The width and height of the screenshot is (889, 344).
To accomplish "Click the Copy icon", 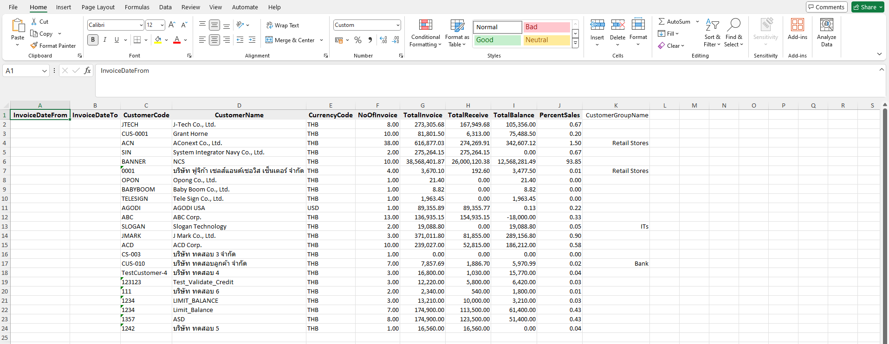I will tap(34, 33).
